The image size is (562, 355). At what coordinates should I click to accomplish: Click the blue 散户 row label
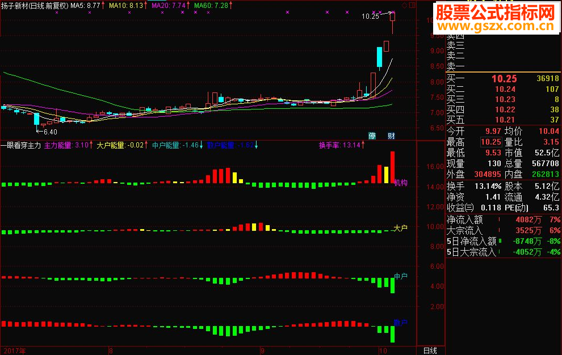point(400,323)
